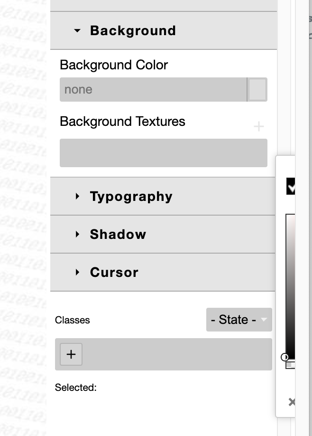Viewport: 312px width, 436px height.
Task: Add a background texture with the plus icon
Action: [259, 126]
